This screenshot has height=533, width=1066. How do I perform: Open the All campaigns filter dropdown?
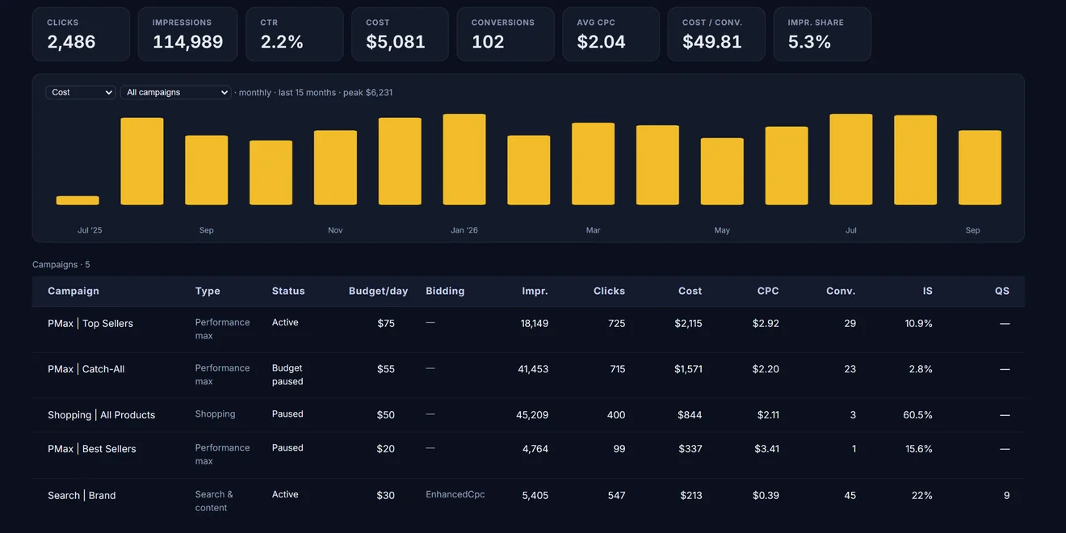(x=176, y=92)
